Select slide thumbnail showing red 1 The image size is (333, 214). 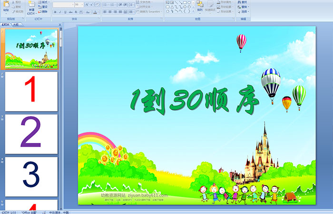click(x=31, y=92)
